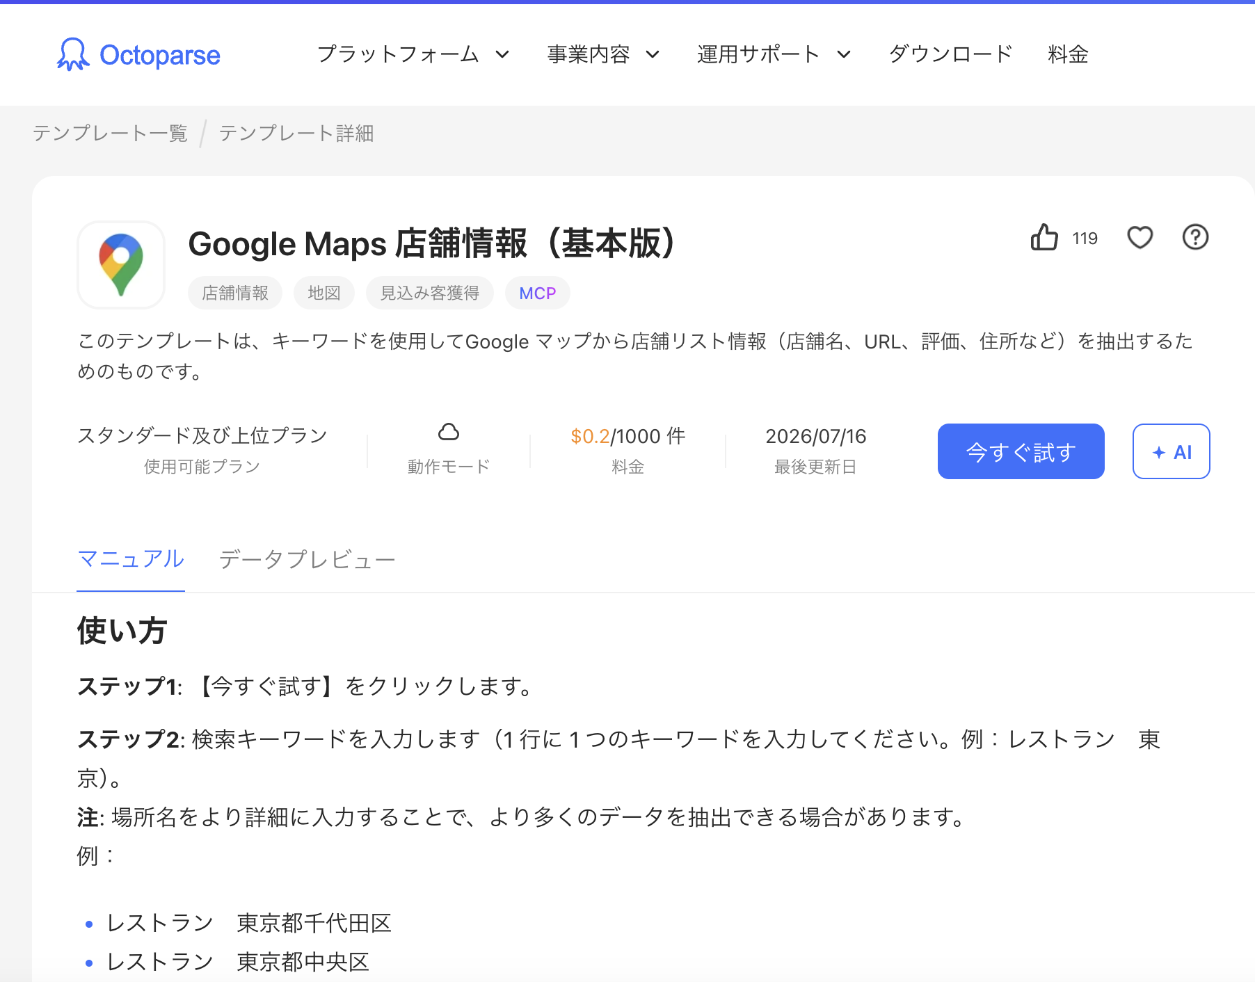This screenshot has height=982, width=1255.
Task: Select the 店舗情報 tag
Action: pos(235,293)
